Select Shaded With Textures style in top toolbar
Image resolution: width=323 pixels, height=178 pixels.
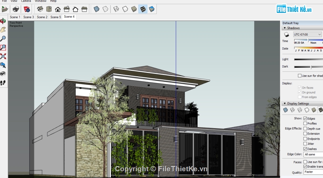coord(143,9)
